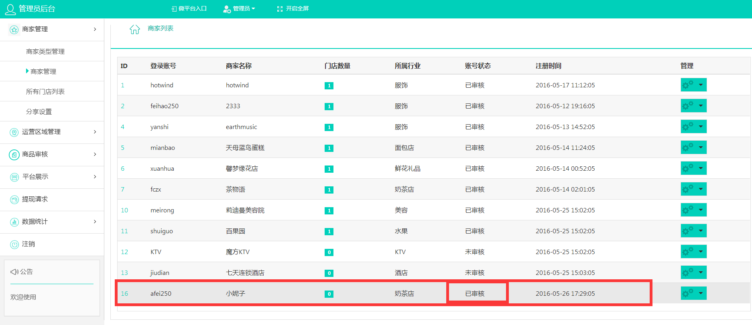Viewport: 752px width, 325px height.
Task: Open 分享设置 in the sidebar
Action: 39,112
